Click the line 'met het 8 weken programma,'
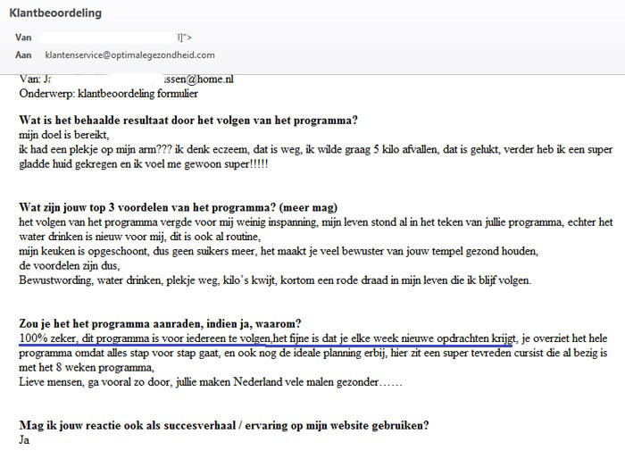 [87, 367]
